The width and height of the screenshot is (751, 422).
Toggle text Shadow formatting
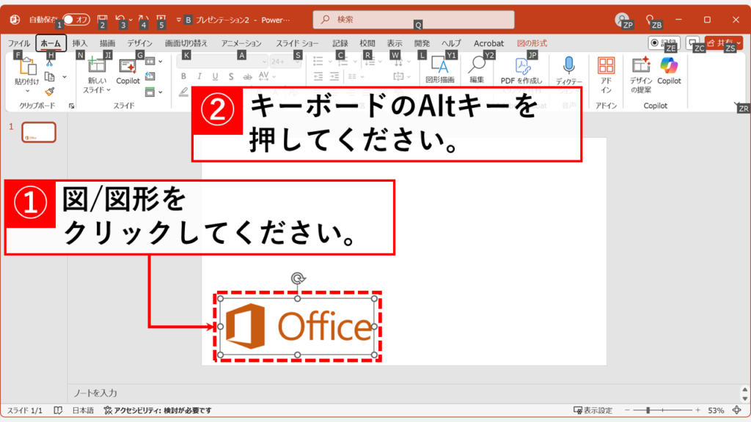coord(231,76)
